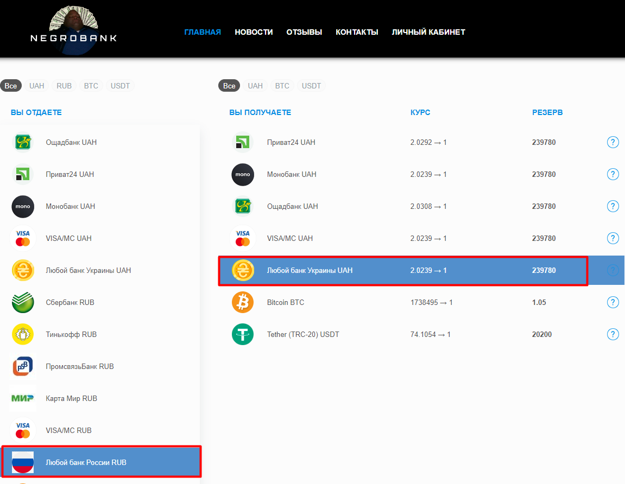
Task: Click the Тинькофф yellow crest icon
Action: pos(23,334)
